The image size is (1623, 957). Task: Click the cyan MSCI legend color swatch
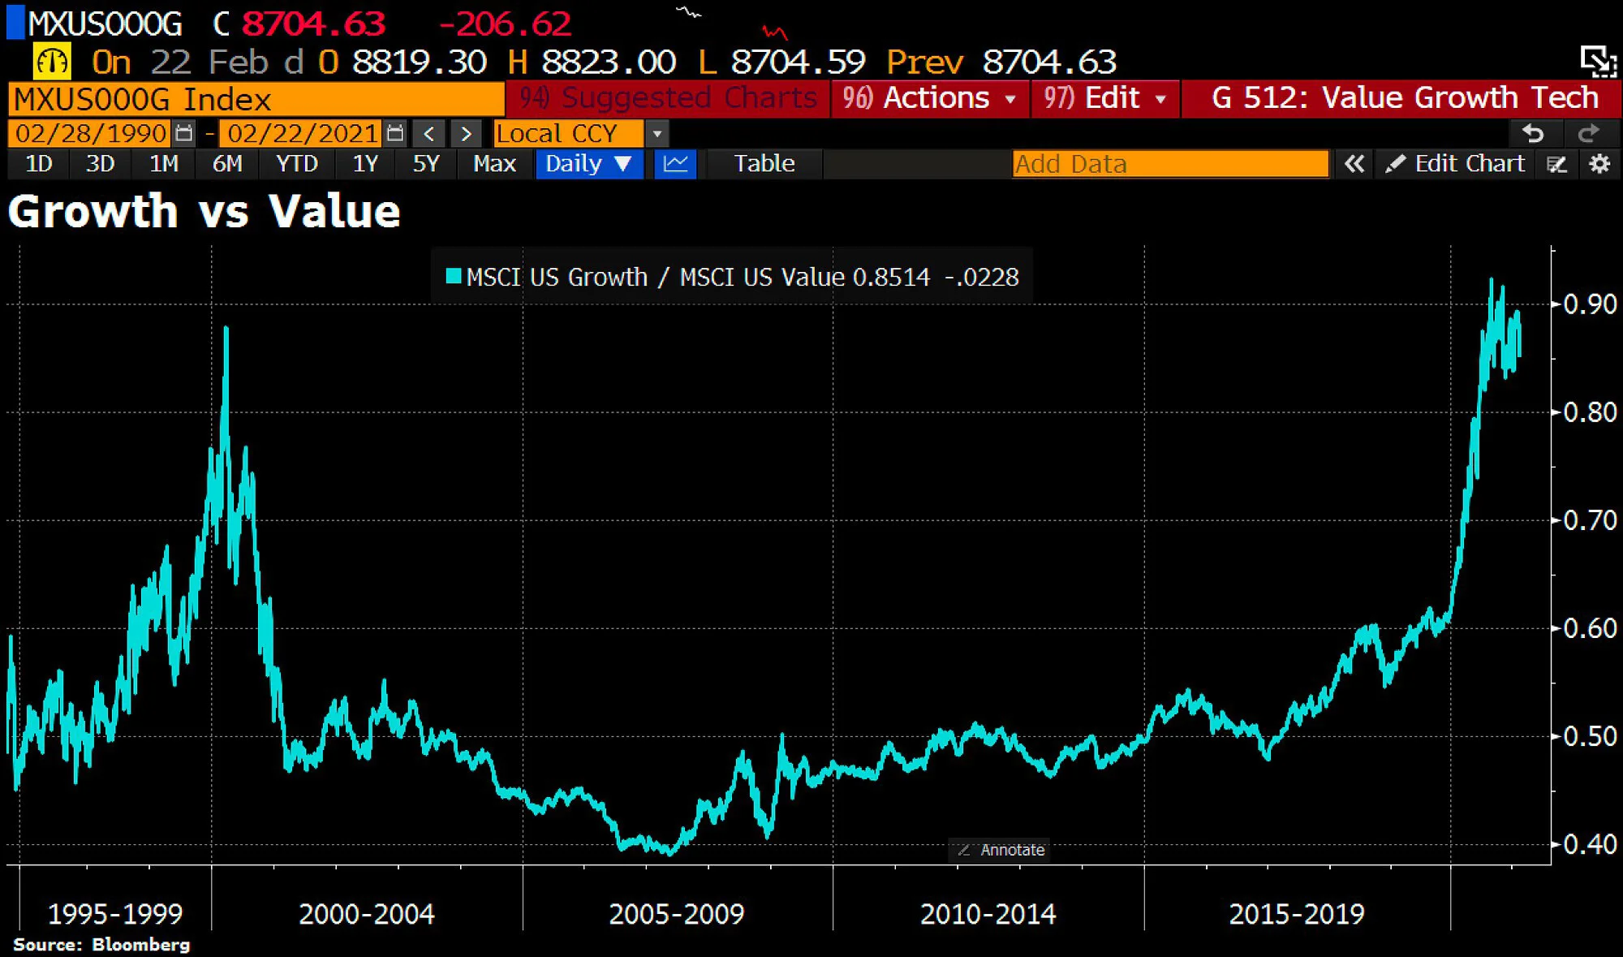(454, 277)
